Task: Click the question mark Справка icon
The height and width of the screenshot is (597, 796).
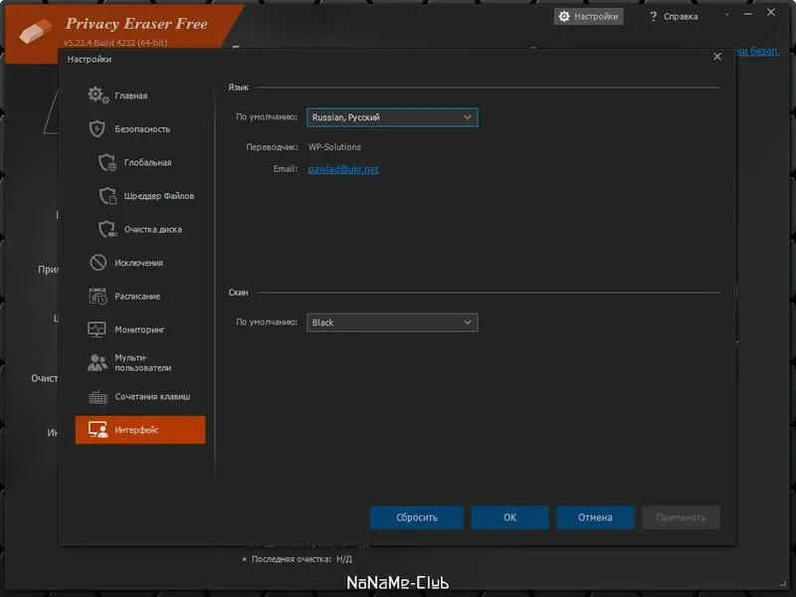Action: 653,16
